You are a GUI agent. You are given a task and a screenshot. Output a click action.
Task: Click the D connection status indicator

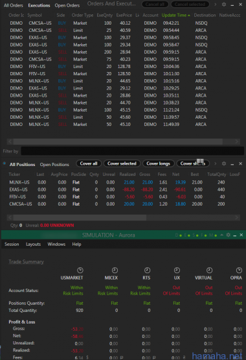pos(179,235)
